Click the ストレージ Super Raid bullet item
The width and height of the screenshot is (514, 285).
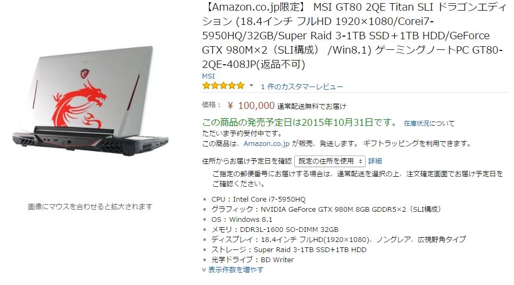[289, 249]
